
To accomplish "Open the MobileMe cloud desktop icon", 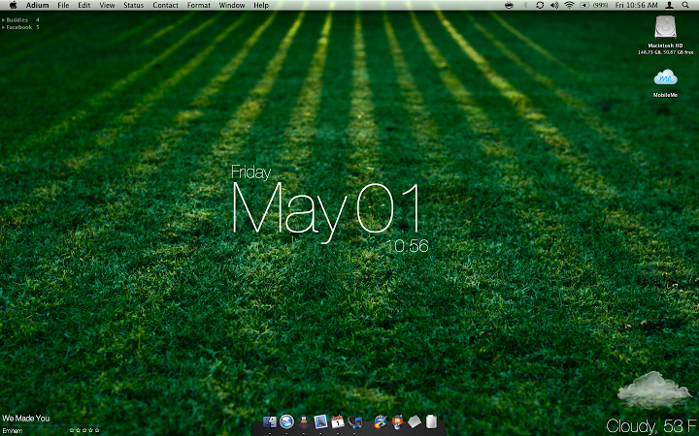I will pos(666,78).
